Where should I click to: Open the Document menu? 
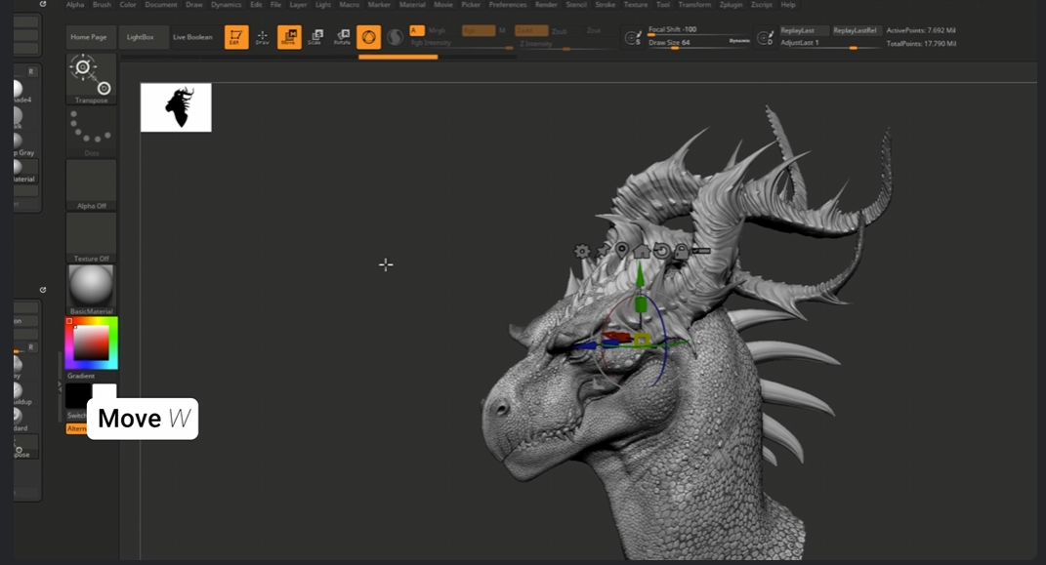point(161,5)
